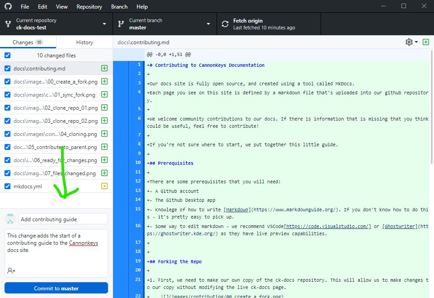Toggle the 10 changed files select-all checkbox

pyautogui.click(x=7, y=56)
